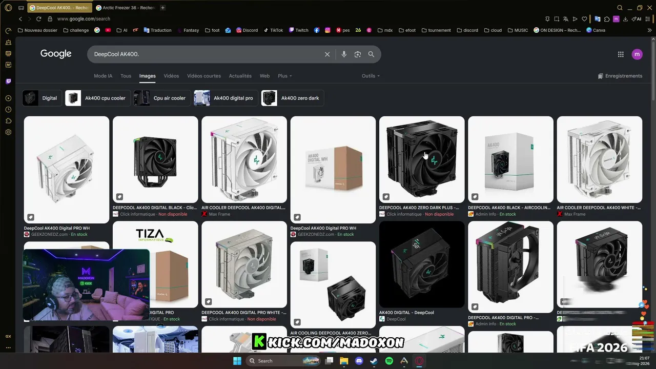Take a snapshot with the toolbar icon
The width and height of the screenshot is (656, 369).
pyautogui.click(x=557, y=19)
